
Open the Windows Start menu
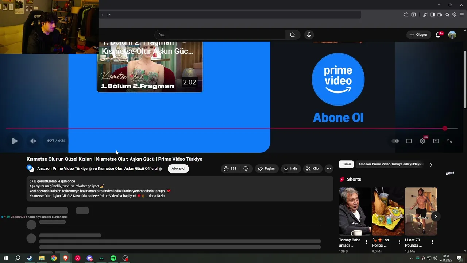pos(5,258)
